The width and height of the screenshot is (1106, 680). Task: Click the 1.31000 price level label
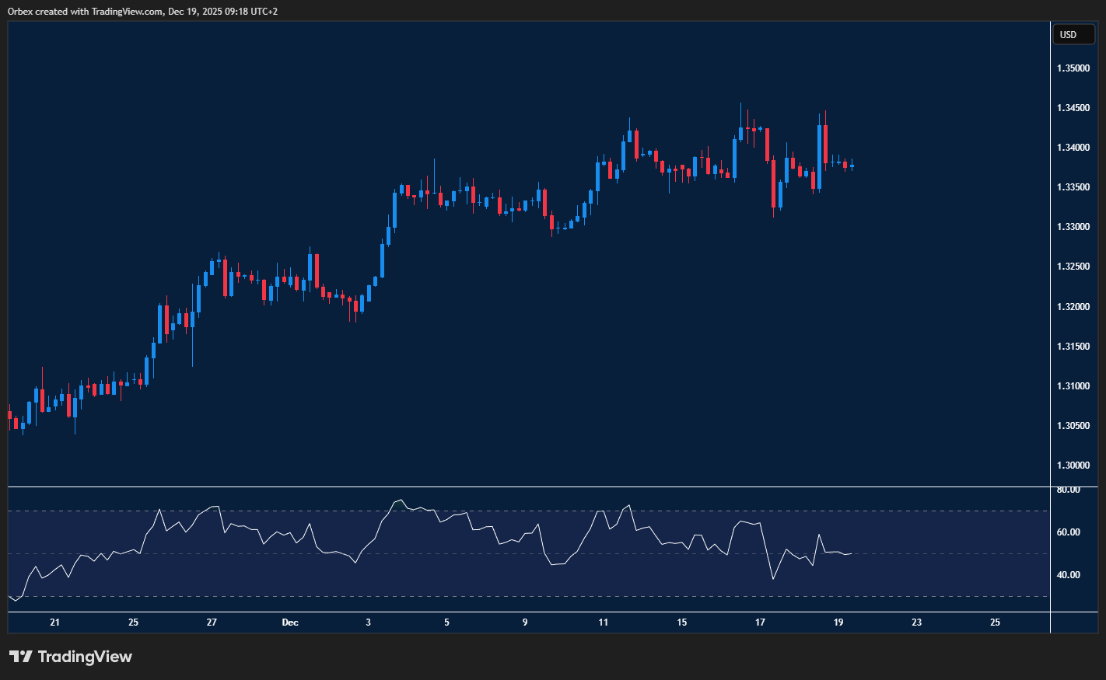[1073, 386]
